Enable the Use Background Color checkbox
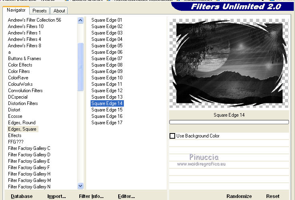295x200 pixels. pos(172,136)
